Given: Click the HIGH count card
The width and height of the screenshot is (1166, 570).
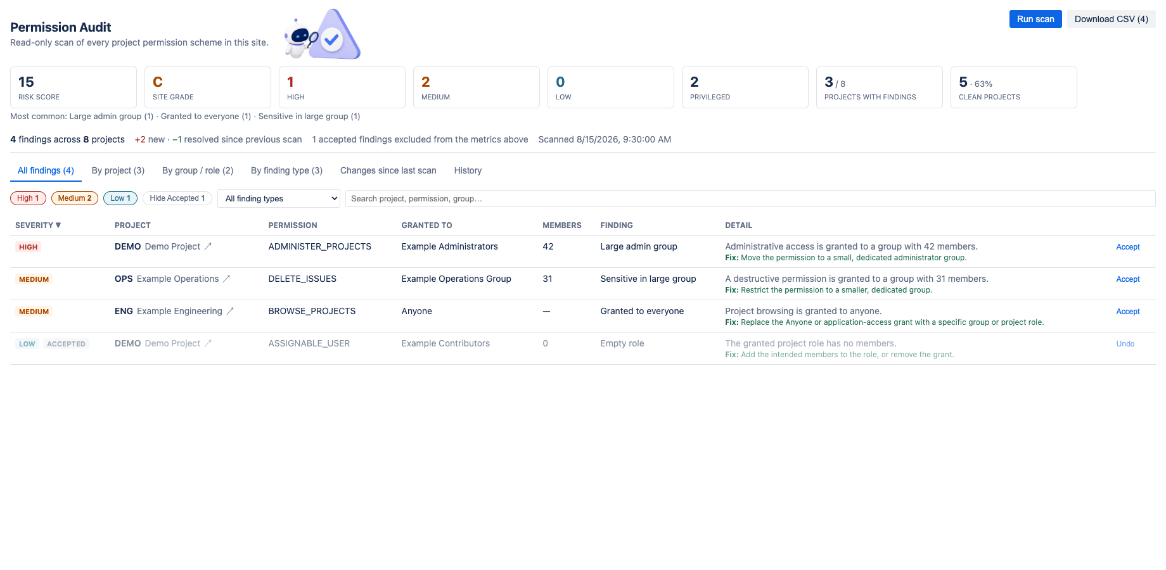Looking at the screenshot, I should point(342,87).
